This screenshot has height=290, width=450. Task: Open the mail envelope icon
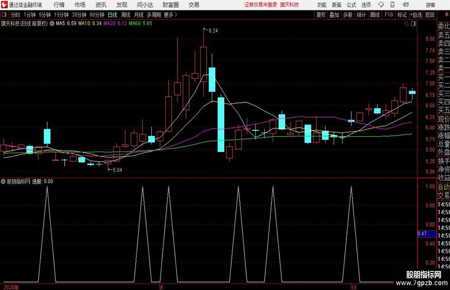pos(406,5)
